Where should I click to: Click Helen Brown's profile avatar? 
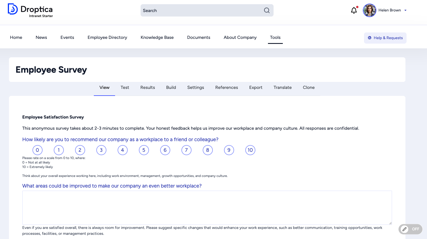pyautogui.click(x=369, y=10)
